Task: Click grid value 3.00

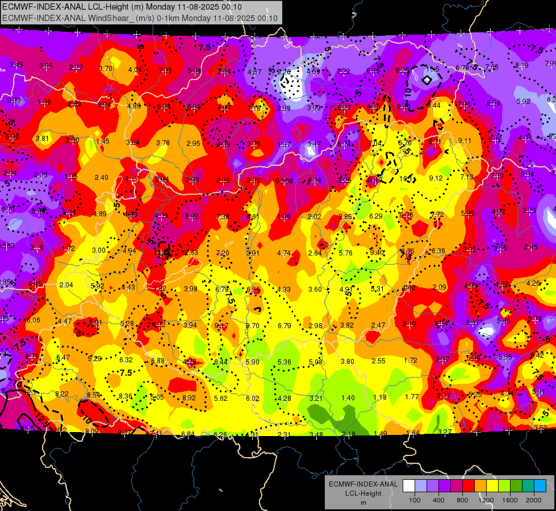Action: click(99, 250)
